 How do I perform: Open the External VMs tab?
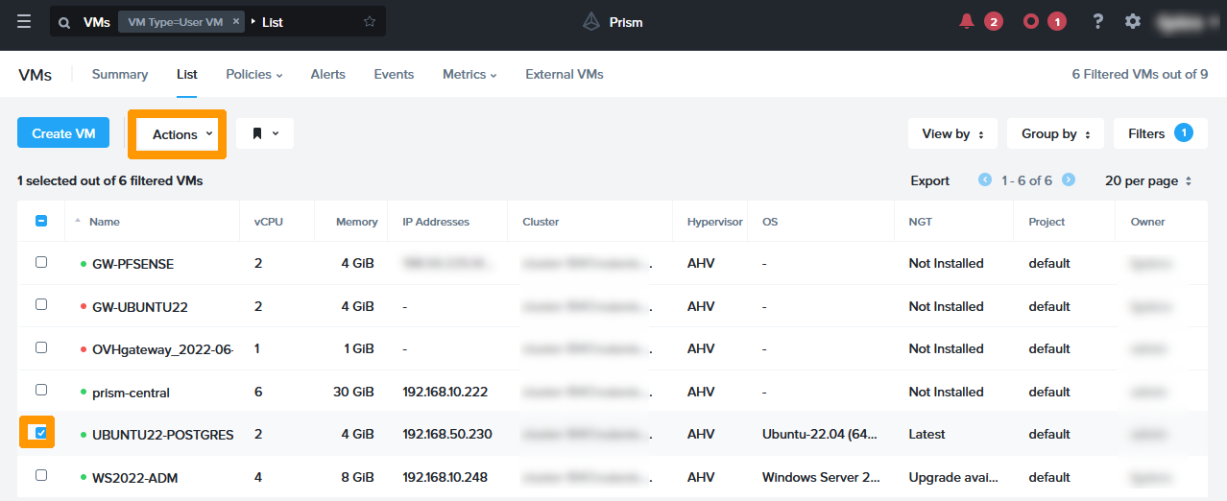click(x=564, y=74)
